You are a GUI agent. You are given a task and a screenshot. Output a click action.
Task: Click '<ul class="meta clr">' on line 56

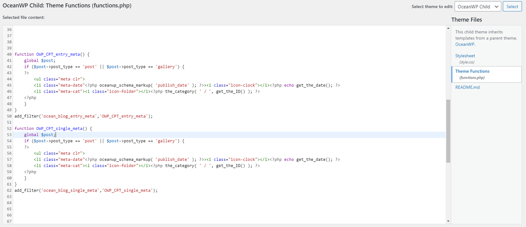[x=59, y=153]
